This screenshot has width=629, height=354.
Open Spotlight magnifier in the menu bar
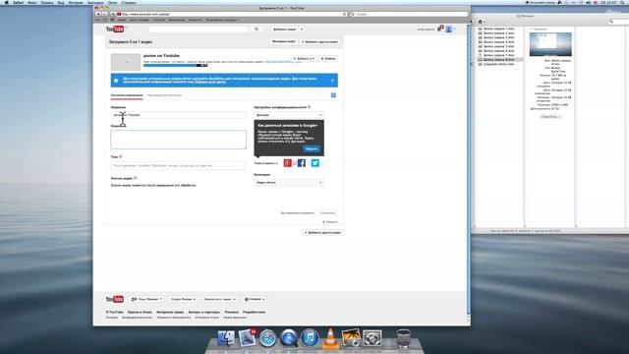(622, 2)
